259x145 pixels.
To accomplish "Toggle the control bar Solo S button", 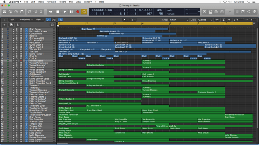I will coord(222,12).
